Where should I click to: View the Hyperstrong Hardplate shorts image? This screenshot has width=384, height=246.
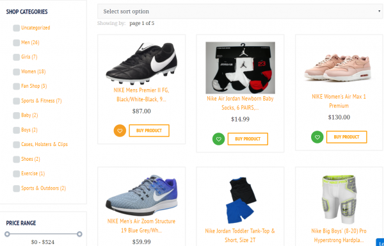coord(339,199)
